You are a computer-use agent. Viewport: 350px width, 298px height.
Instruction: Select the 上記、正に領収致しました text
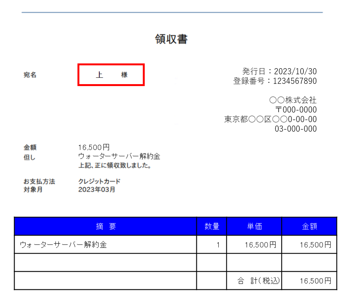(115, 166)
